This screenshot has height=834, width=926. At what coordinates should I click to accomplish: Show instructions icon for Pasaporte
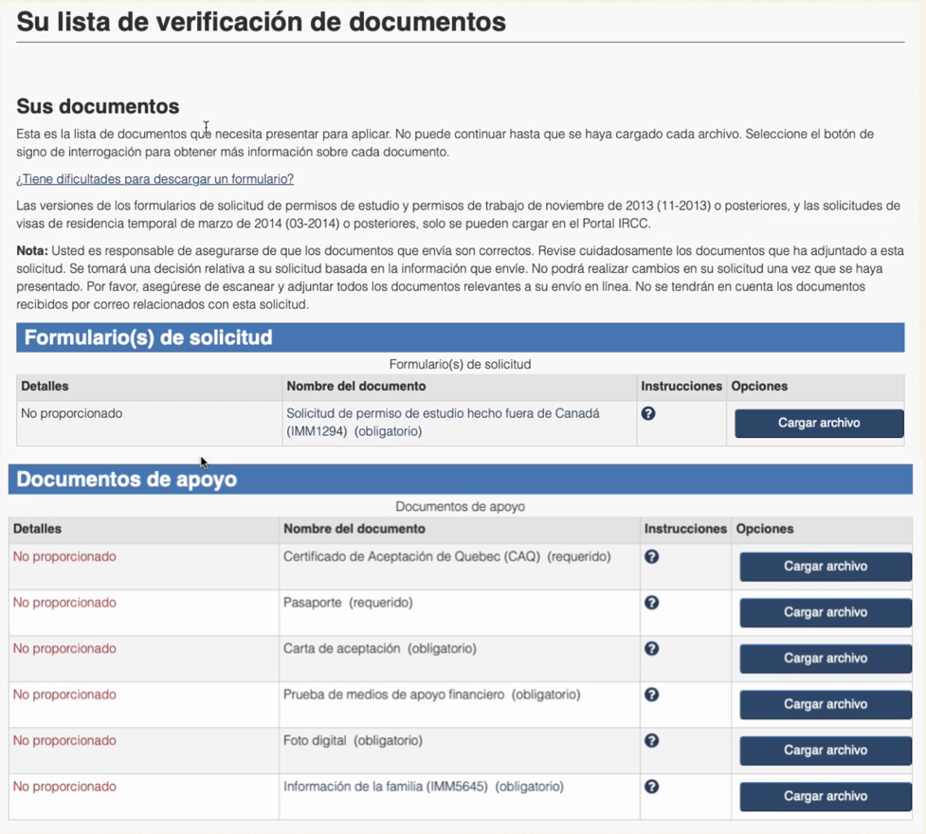pyautogui.click(x=651, y=603)
